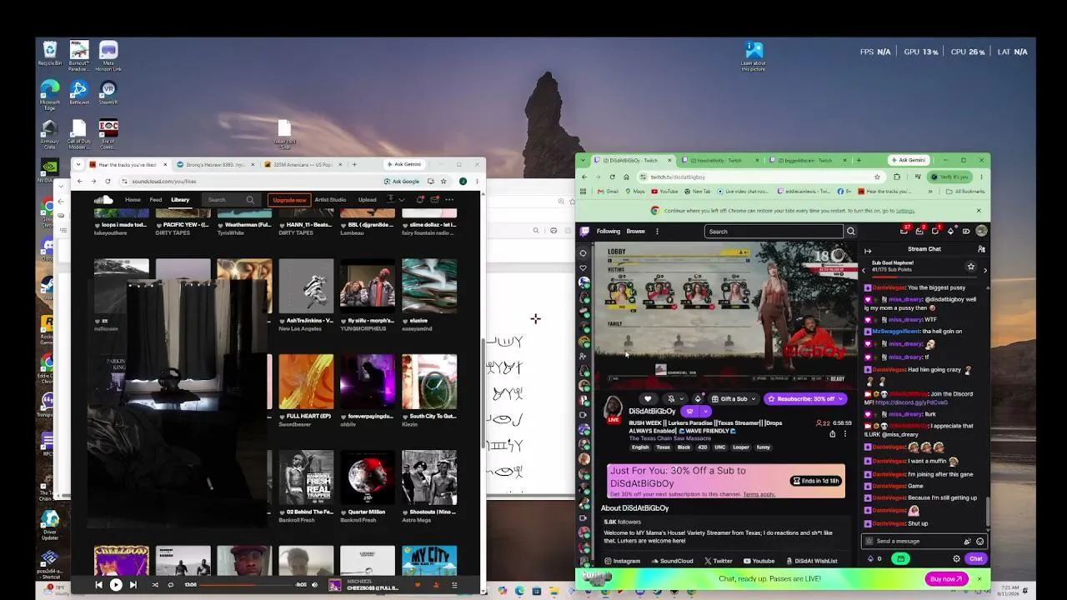This screenshot has height=600, width=1067.
Task: Open Twitch Following page
Action: 609,232
